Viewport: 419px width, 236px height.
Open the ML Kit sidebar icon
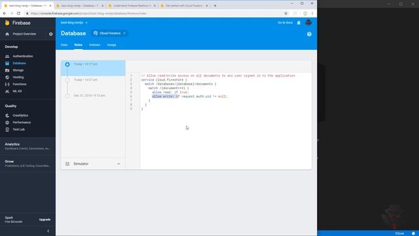(7, 91)
